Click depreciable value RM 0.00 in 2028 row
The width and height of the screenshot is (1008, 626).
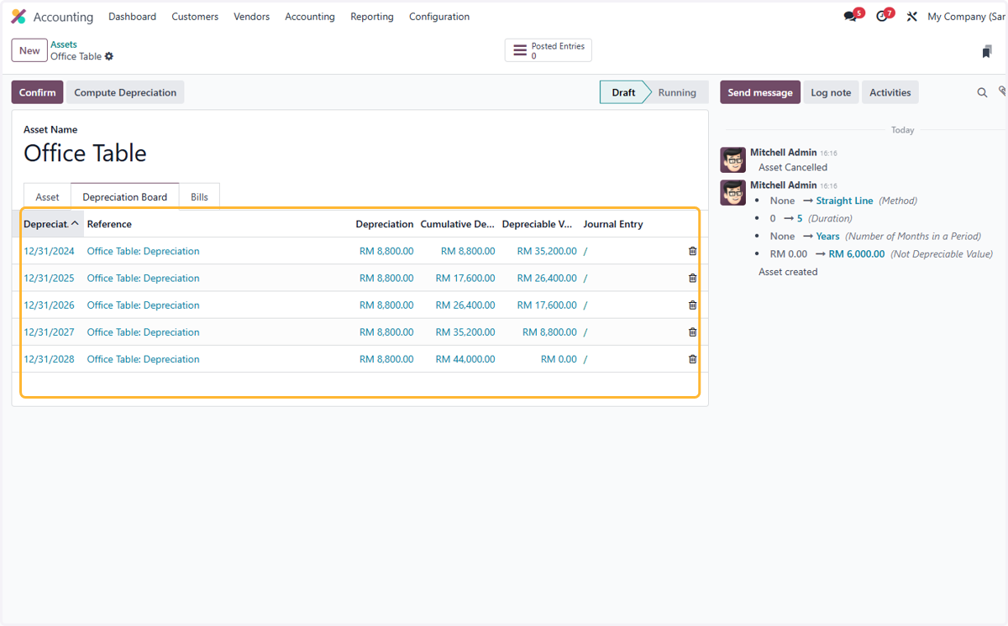(559, 358)
